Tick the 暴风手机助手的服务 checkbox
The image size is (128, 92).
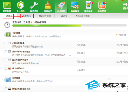click(6, 52)
